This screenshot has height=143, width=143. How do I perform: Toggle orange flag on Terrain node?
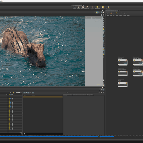127,61
